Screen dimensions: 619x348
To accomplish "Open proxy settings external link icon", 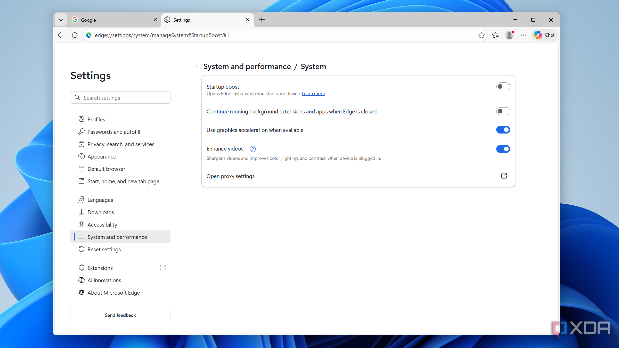I will 504,176.
